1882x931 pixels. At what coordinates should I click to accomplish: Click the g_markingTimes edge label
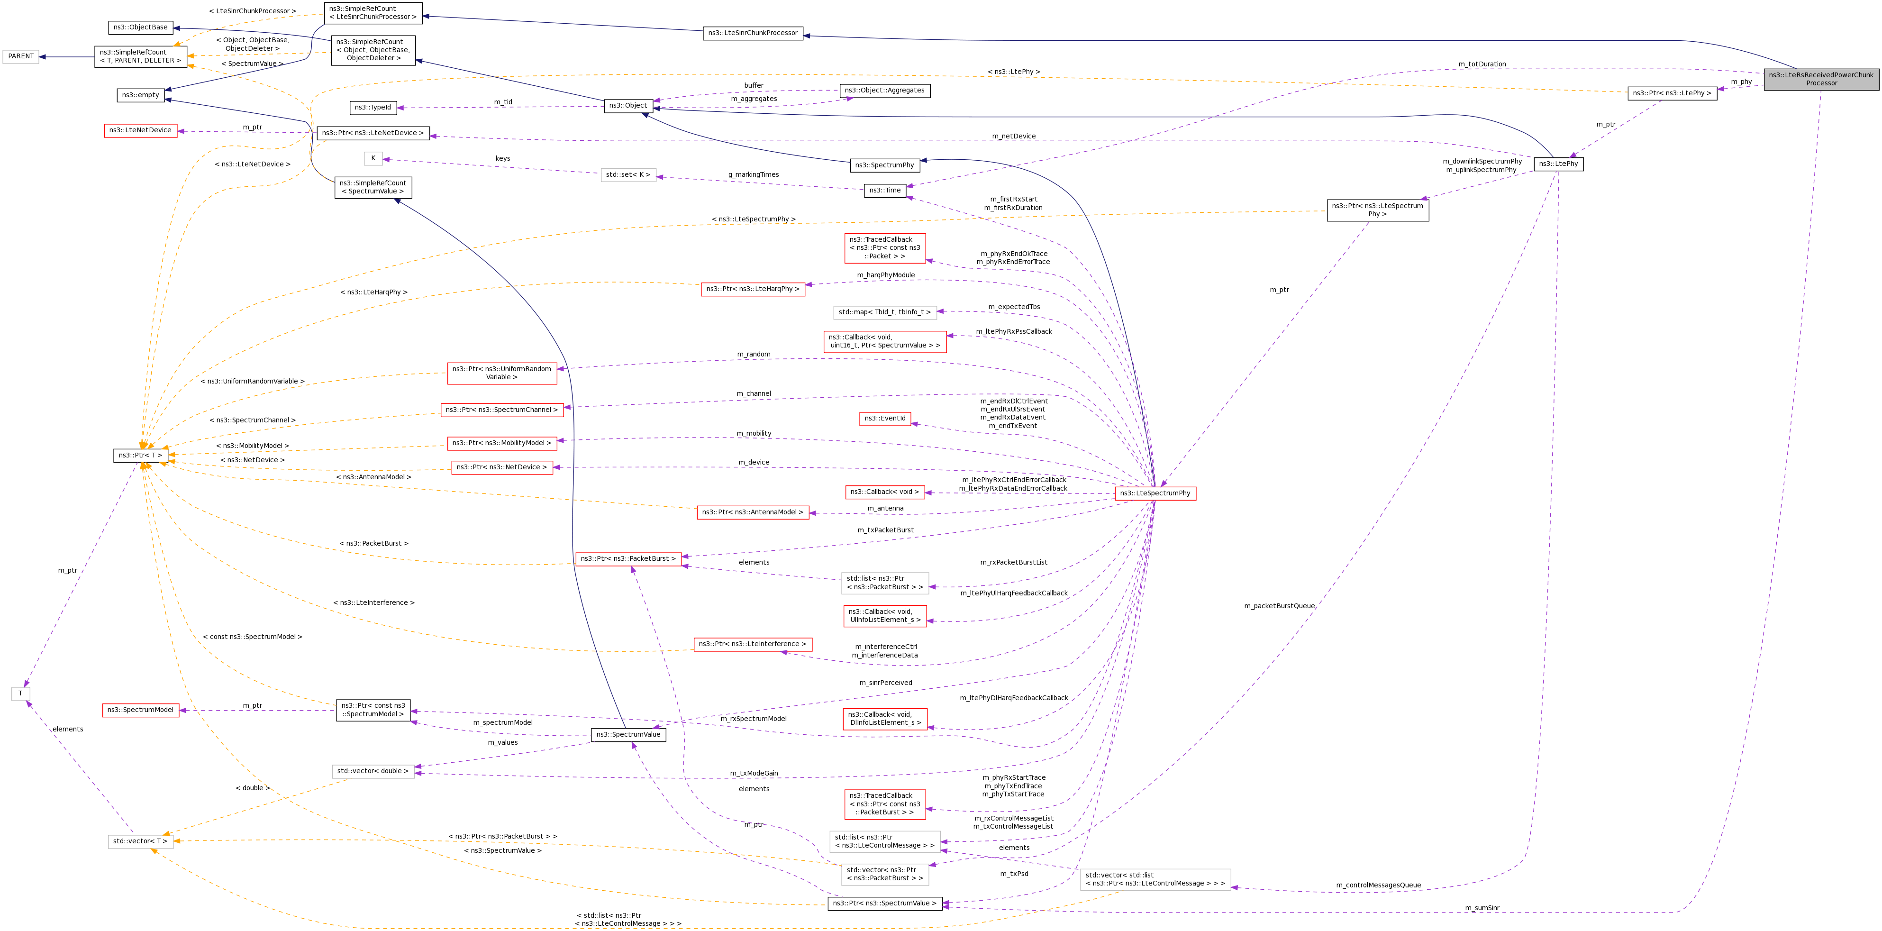pyautogui.click(x=753, y=174)
